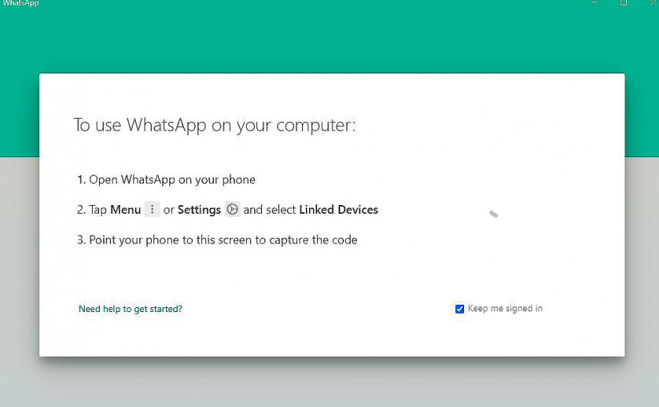Click the step number "2." in the list
This screenshot has height=407, width=659.
pos(81,210)
